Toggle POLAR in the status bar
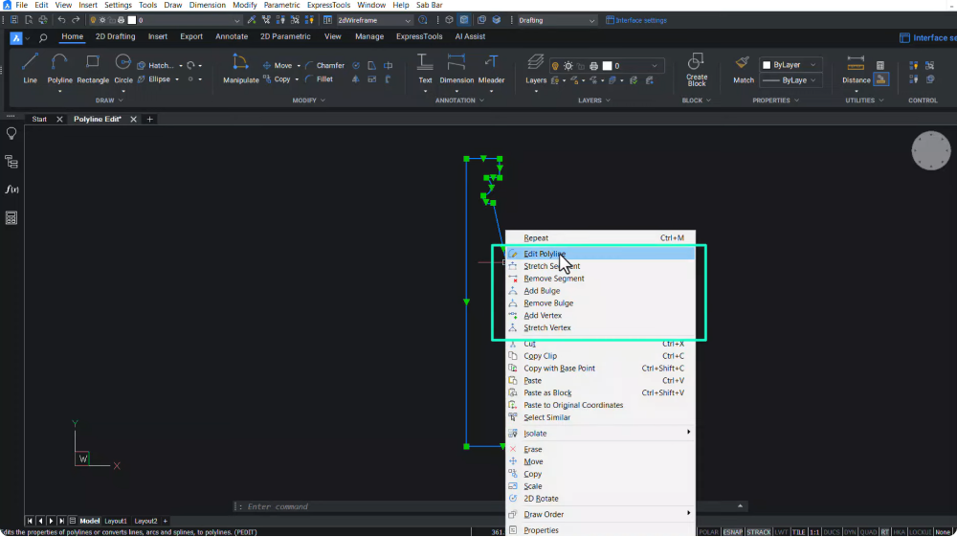This screenshot has height=537, width=957. click(708, 532)
